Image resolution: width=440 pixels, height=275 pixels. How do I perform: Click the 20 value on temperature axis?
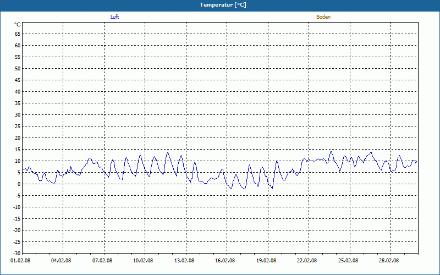pos(18,138)
